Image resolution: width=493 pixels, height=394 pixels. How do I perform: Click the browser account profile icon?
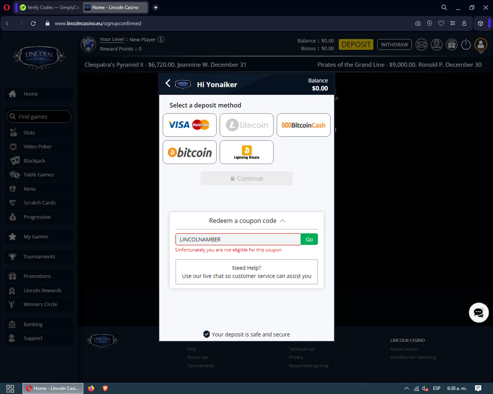pos(464,23)
